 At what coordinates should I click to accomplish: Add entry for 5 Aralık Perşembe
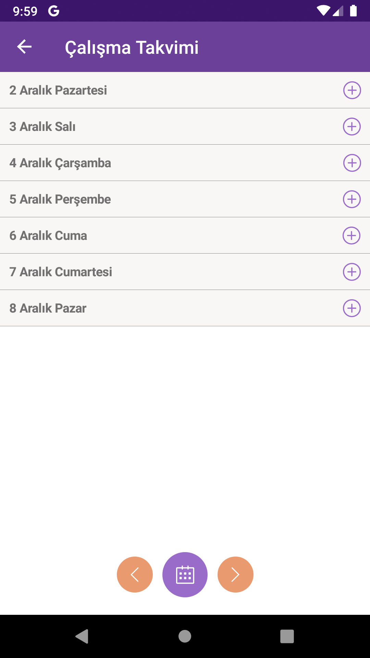pyautogui.click(x=352, y=199)
